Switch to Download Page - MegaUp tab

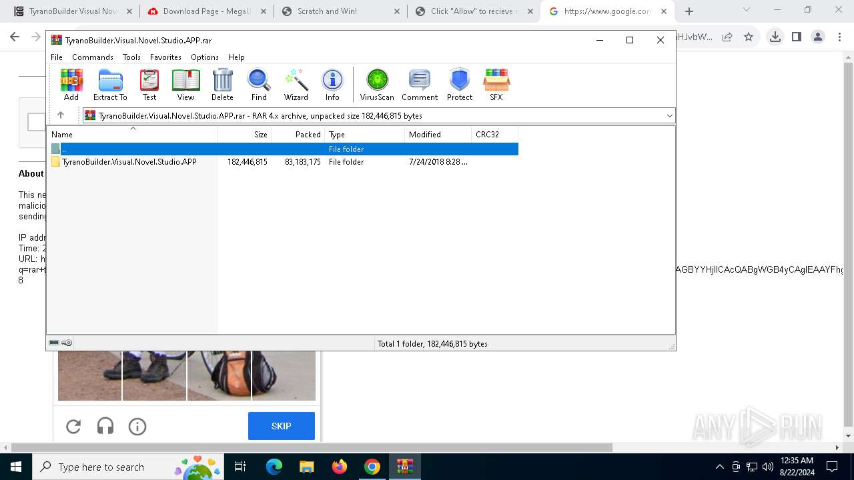click(x=207, y=11)
